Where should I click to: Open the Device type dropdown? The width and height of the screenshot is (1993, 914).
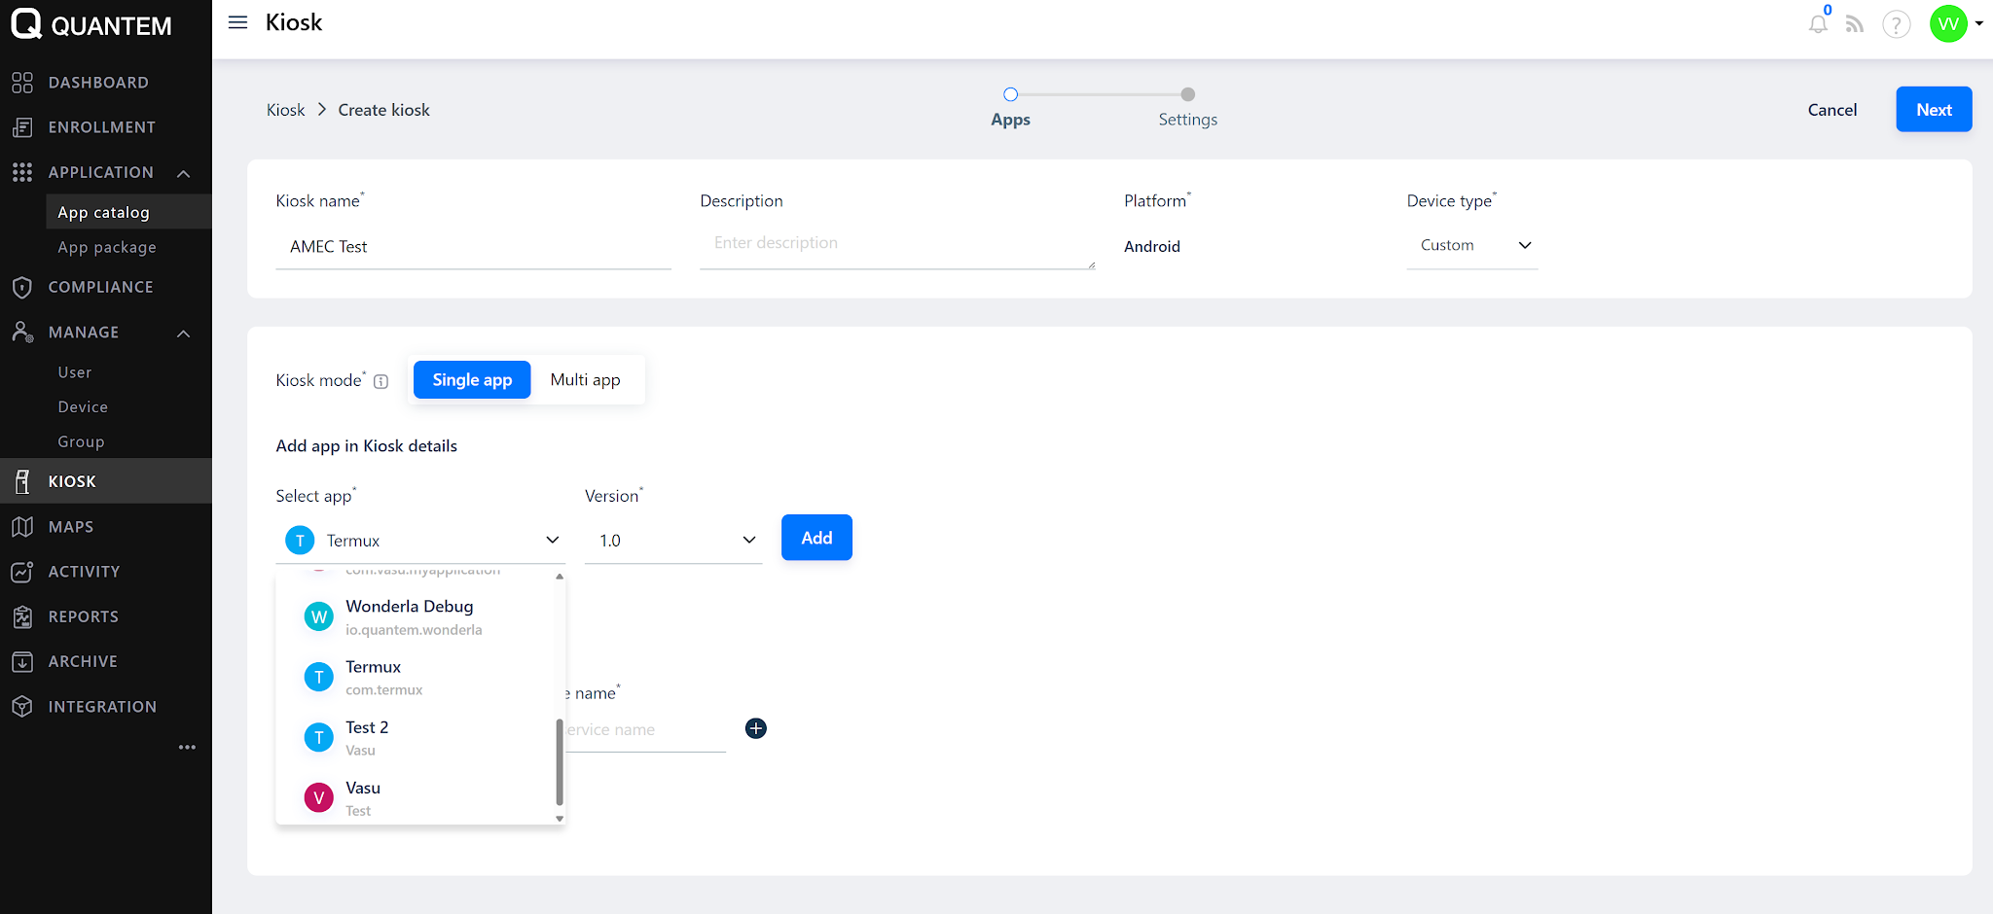point(1472,246)
